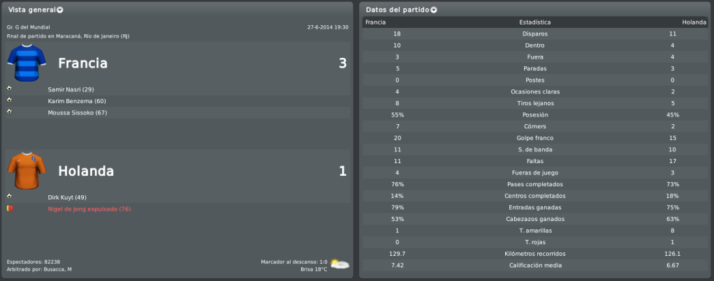
Task: Click the Estadística column header
Action: coord(535,22)
